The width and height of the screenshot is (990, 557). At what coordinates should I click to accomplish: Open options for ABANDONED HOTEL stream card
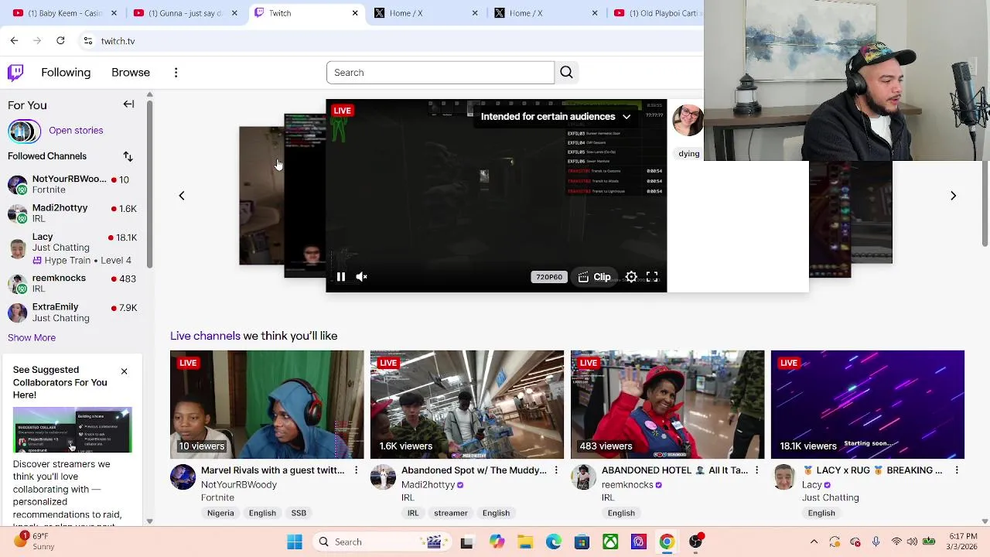click(756, 470)
